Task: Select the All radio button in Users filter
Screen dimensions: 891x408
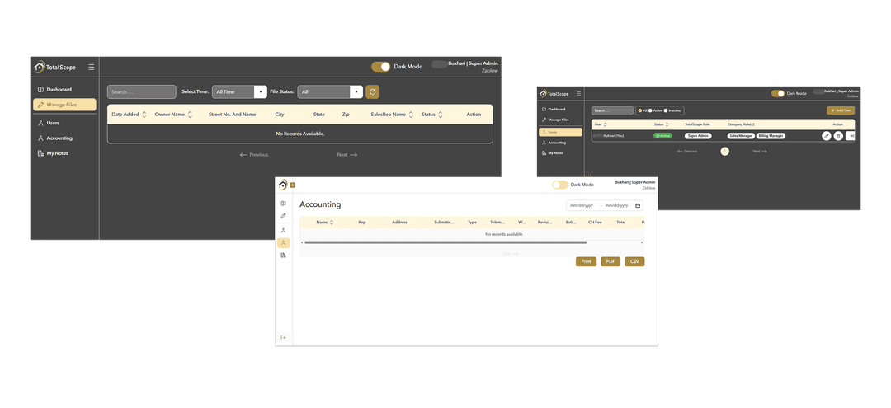Action: tap(640, 110)
